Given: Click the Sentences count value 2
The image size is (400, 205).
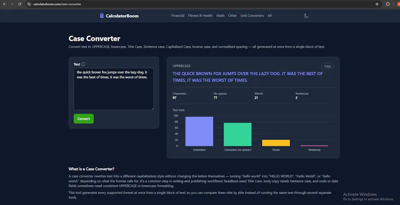Looking at the screenshot, I should 296,98.
